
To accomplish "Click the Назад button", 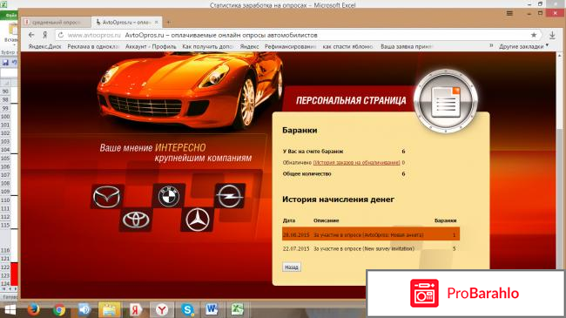I will (x=292, y=267).
